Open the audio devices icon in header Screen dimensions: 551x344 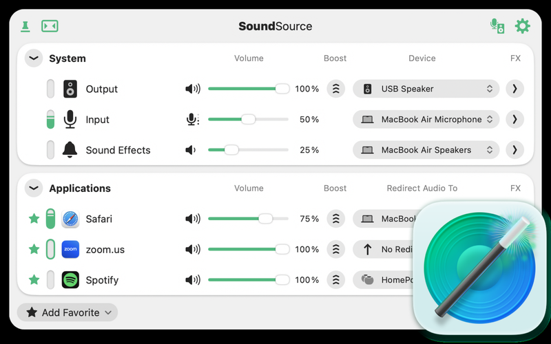click(497, 26)
